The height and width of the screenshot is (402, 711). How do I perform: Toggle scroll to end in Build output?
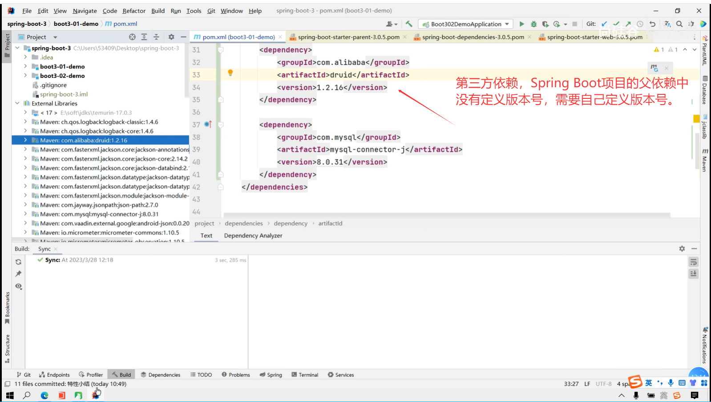693,274
